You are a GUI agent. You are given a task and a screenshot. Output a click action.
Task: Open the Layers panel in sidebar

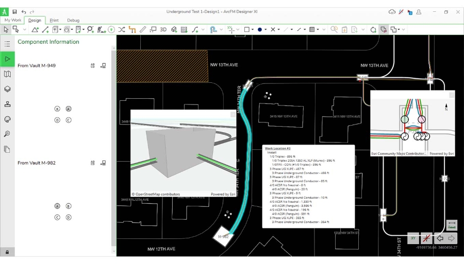(7, 89)
